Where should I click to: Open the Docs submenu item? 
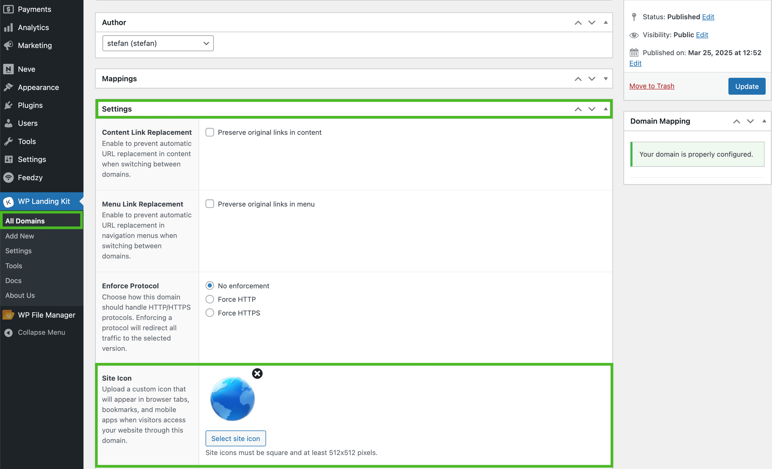(x=13, y=281)
